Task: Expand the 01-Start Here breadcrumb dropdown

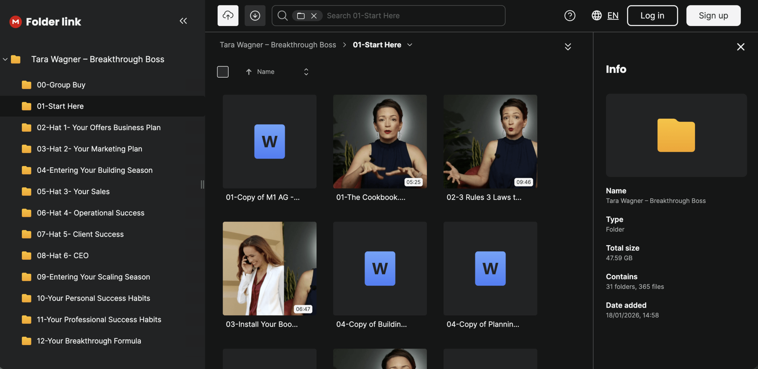Action: coord(409,45)
